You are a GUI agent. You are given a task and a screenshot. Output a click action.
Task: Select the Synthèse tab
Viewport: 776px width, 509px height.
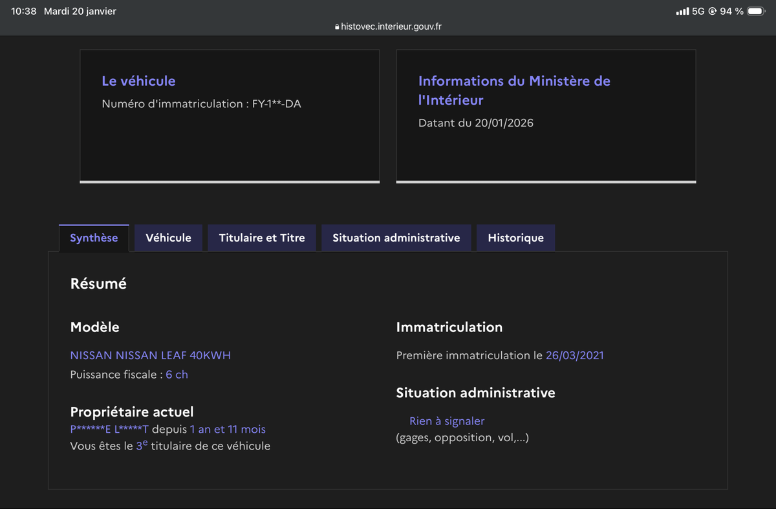[x=94, y=238]
